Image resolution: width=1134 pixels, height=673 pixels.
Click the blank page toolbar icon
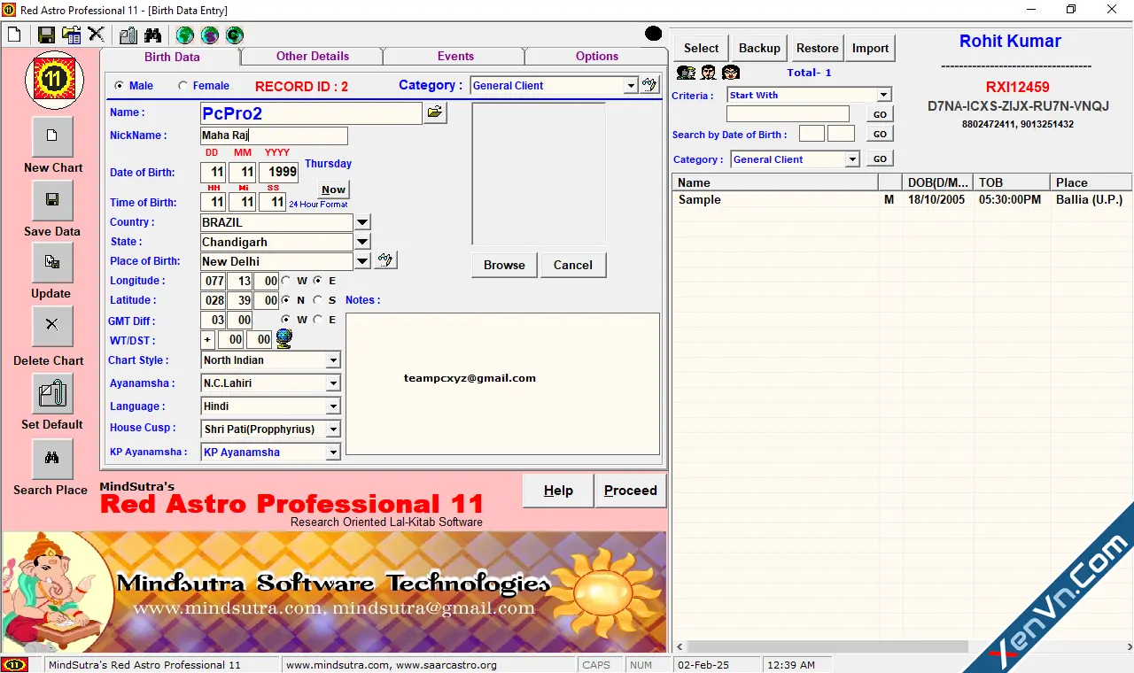pyautogui.click(x=14, y=35)
